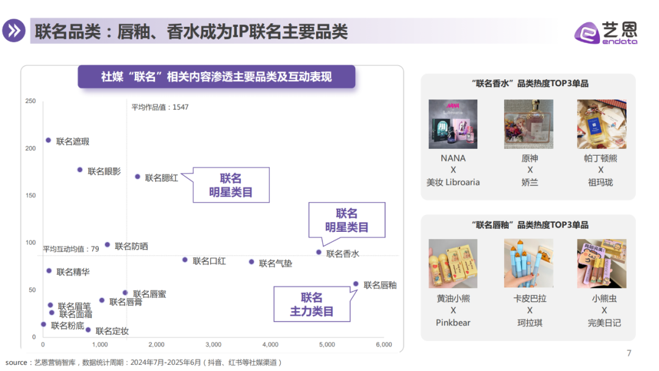The height and width of the screenshot is (371, 659).
Task: Click the 小熊虫 caption text
Action: tap(604, 298)
